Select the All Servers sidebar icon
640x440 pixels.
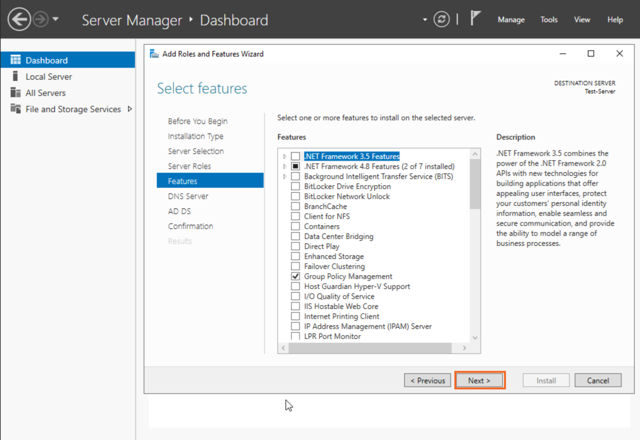click(15, 92)
